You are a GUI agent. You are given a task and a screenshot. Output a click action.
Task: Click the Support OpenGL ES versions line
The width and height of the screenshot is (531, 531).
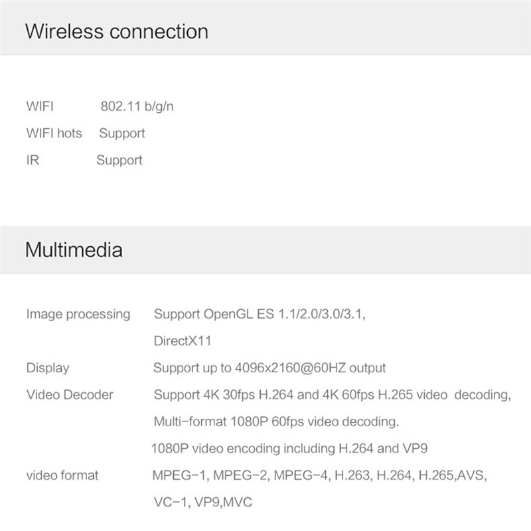[260, 314]
